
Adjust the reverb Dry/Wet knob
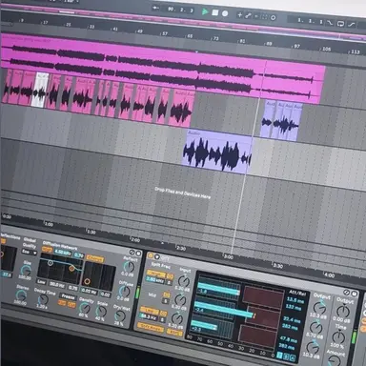[120, 315]
